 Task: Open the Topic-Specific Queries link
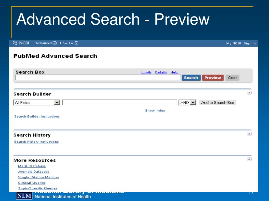[38, 188]
